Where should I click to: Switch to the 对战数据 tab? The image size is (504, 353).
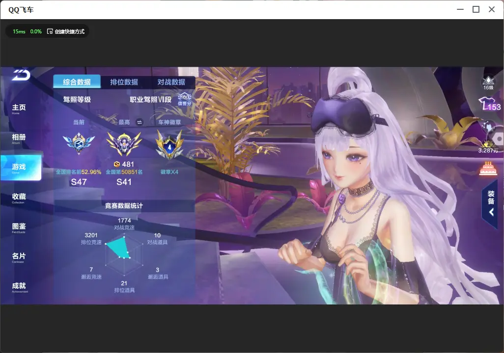[171, 82]
